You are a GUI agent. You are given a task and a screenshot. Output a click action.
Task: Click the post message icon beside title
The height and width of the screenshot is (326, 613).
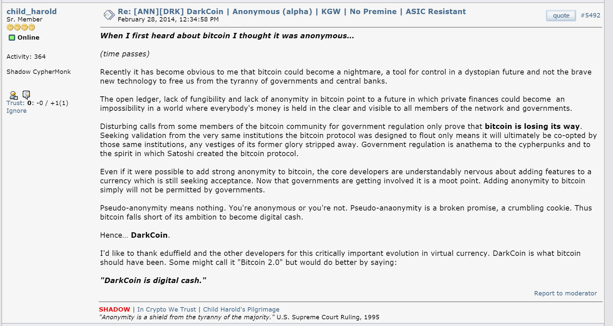tap(109, 15)
